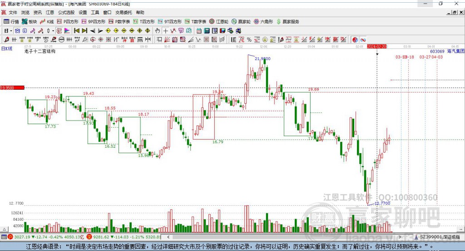Select the first yellow diamond arrow icon
This screenshot has width=465, height=251.
(x=108, y=31)
